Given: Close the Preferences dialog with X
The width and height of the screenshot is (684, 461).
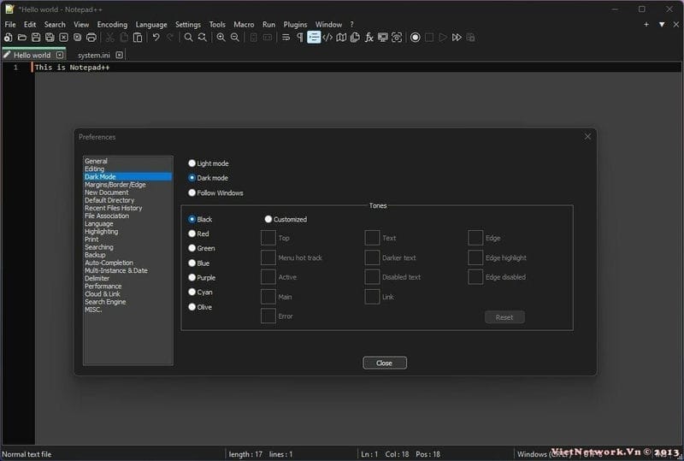Looking at the screenshot, I should [x=587, y=137].
